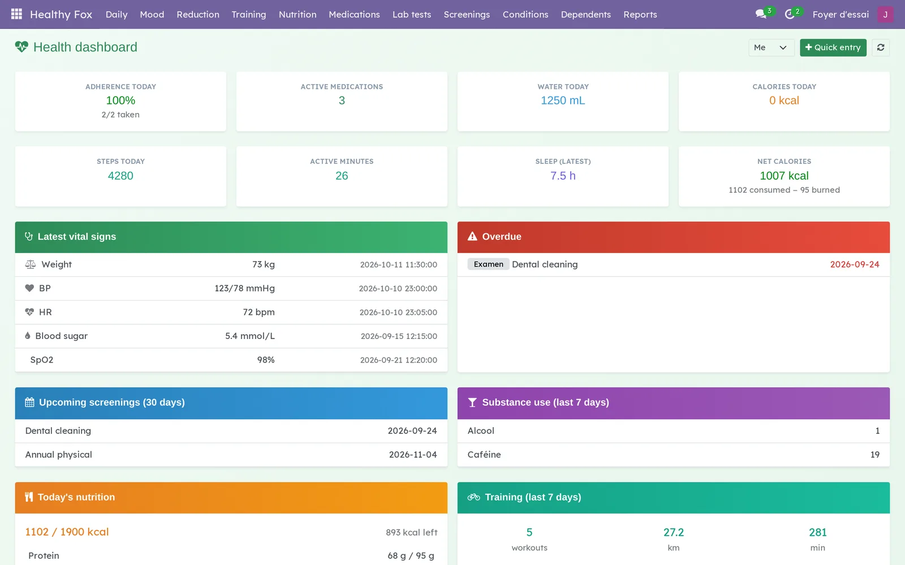The image size is (905, 565).
Task: Open the Sleep (Latest) card
Action: (x=563, y=176)
